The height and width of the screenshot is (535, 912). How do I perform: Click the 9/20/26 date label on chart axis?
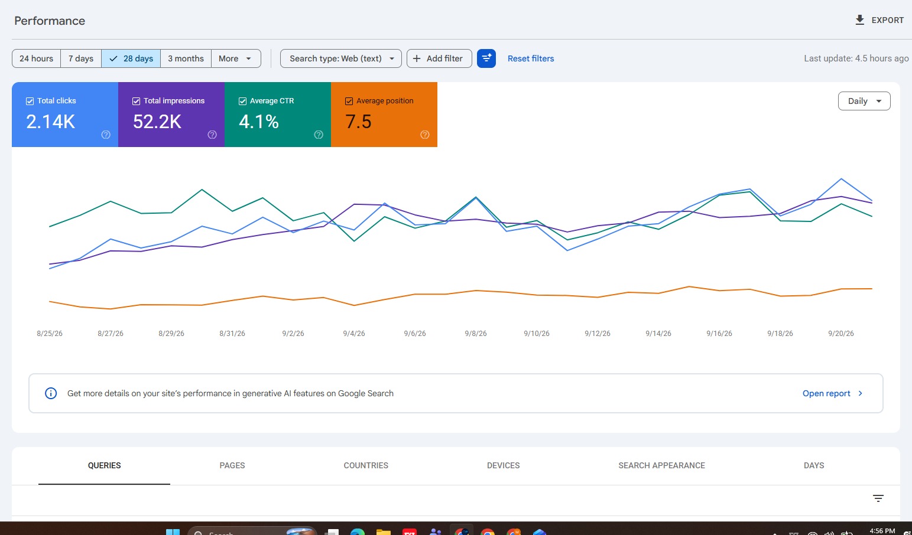pyautogui.click(x=841, y=334)
